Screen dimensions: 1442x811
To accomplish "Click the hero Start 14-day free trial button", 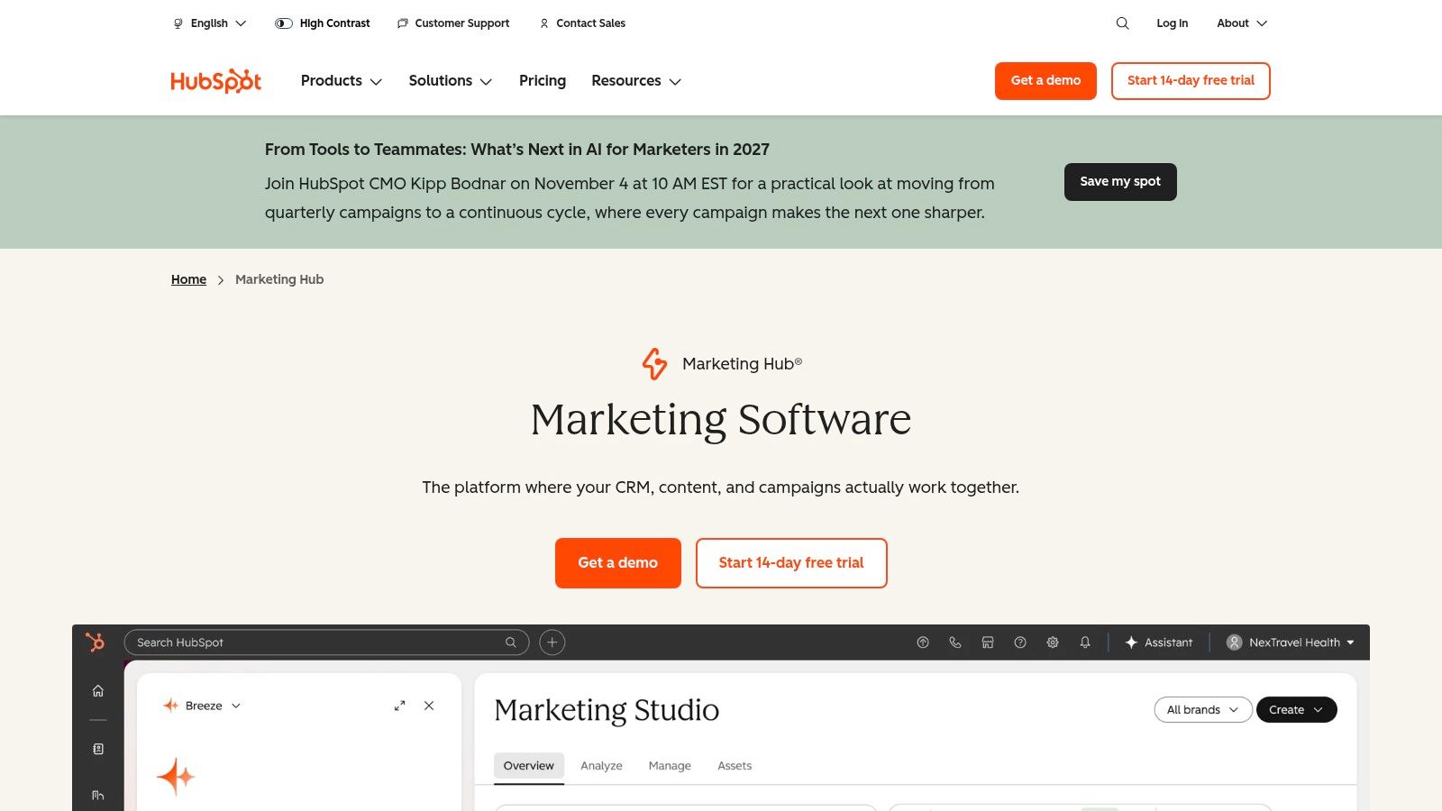I will (791, 563).
